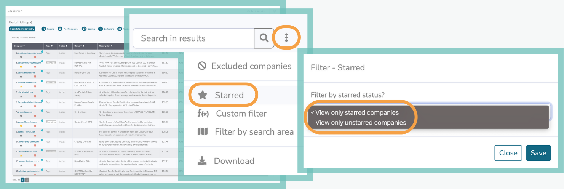Click the Expand icon in toolbar
Image resolution: width=564 pixels, height=189 pixels.
pyautogui.click(x=43, y=29)
